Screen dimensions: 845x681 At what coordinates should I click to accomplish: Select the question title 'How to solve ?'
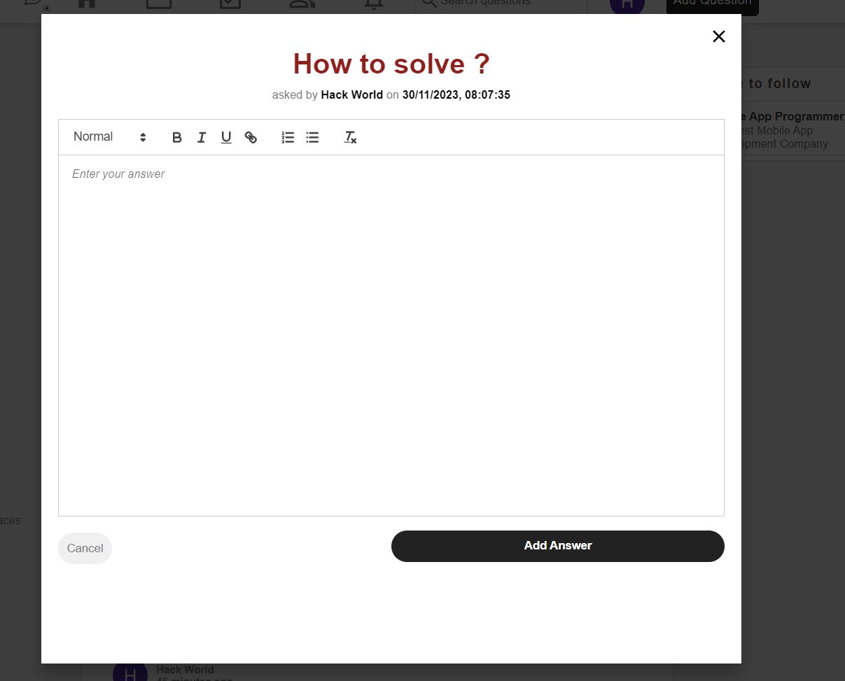pyautogui.click(x=391, y=64)
